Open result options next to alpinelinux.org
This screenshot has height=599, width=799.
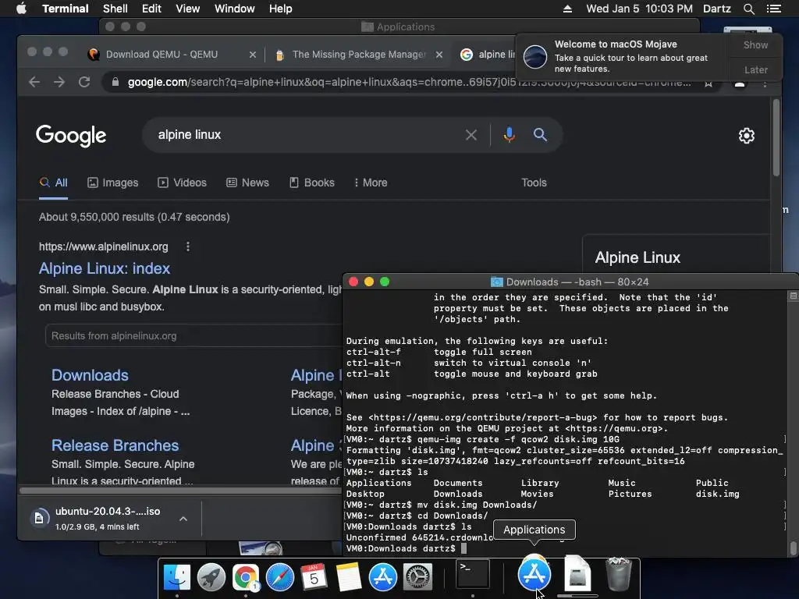(x=187, y=246)
